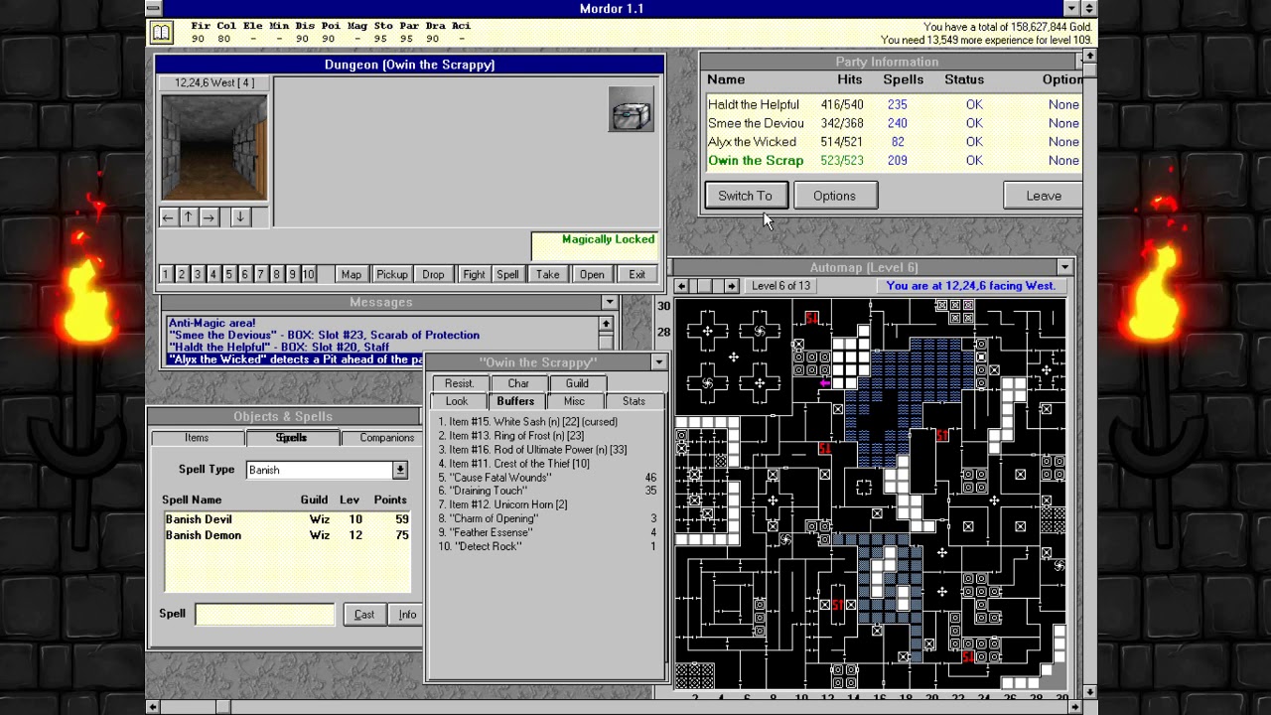
Task: Open the Guild tab
Action: (x=577, y=383)
